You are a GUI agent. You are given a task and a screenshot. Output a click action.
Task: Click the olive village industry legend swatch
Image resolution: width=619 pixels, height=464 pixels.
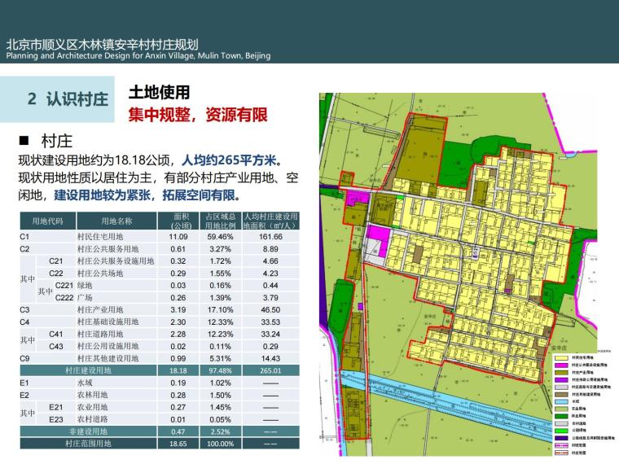pos(561,372)
